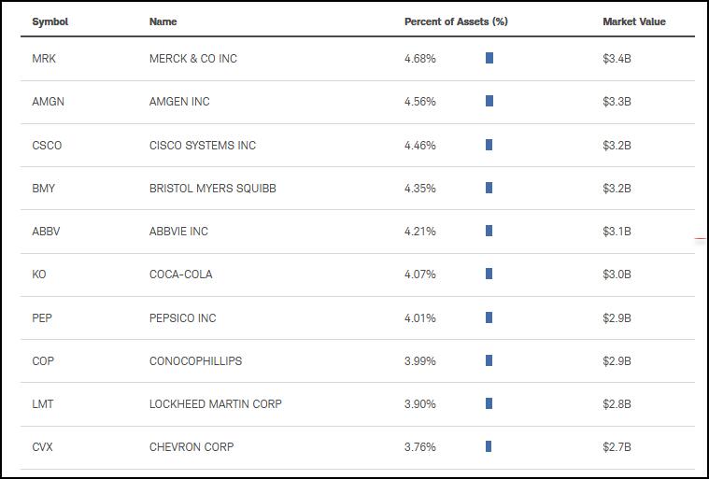Click the AMGN ticker symbol
The width and height of the screenshot is (709, 479).
[48, 102]
